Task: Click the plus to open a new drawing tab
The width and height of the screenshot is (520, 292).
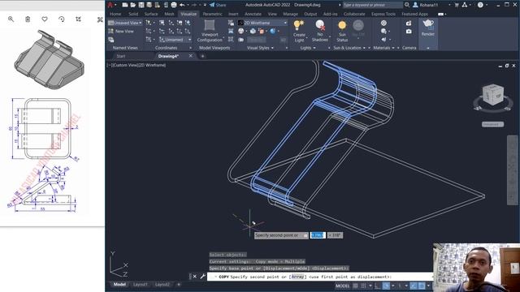Action: coord(202,56)
